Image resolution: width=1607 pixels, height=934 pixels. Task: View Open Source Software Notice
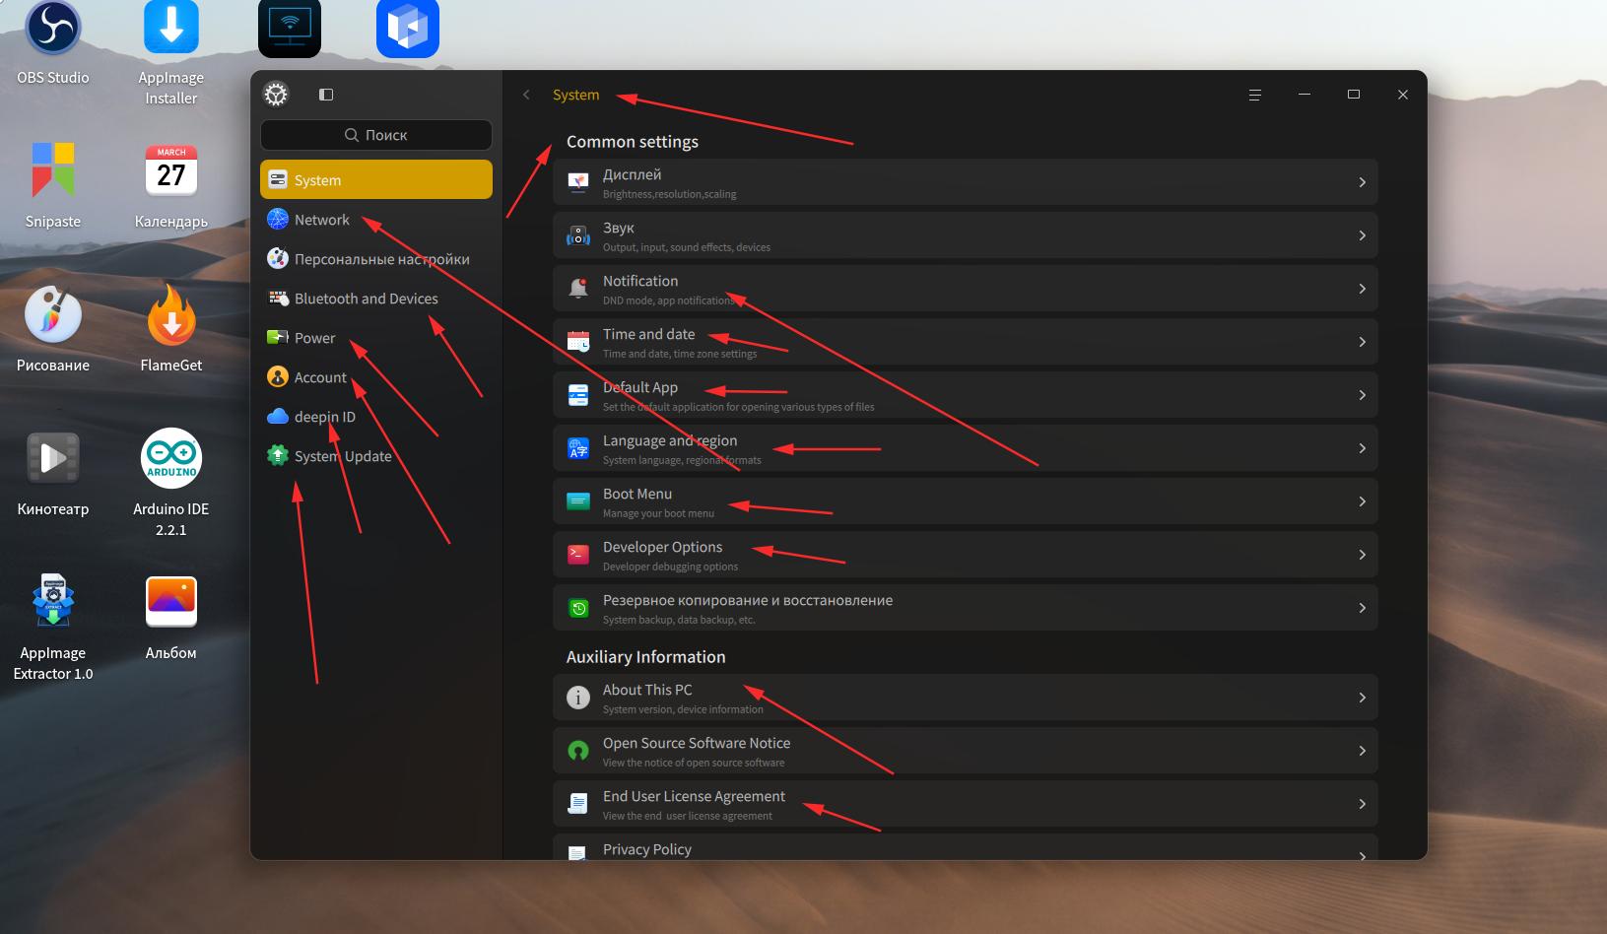coord(965,751)
